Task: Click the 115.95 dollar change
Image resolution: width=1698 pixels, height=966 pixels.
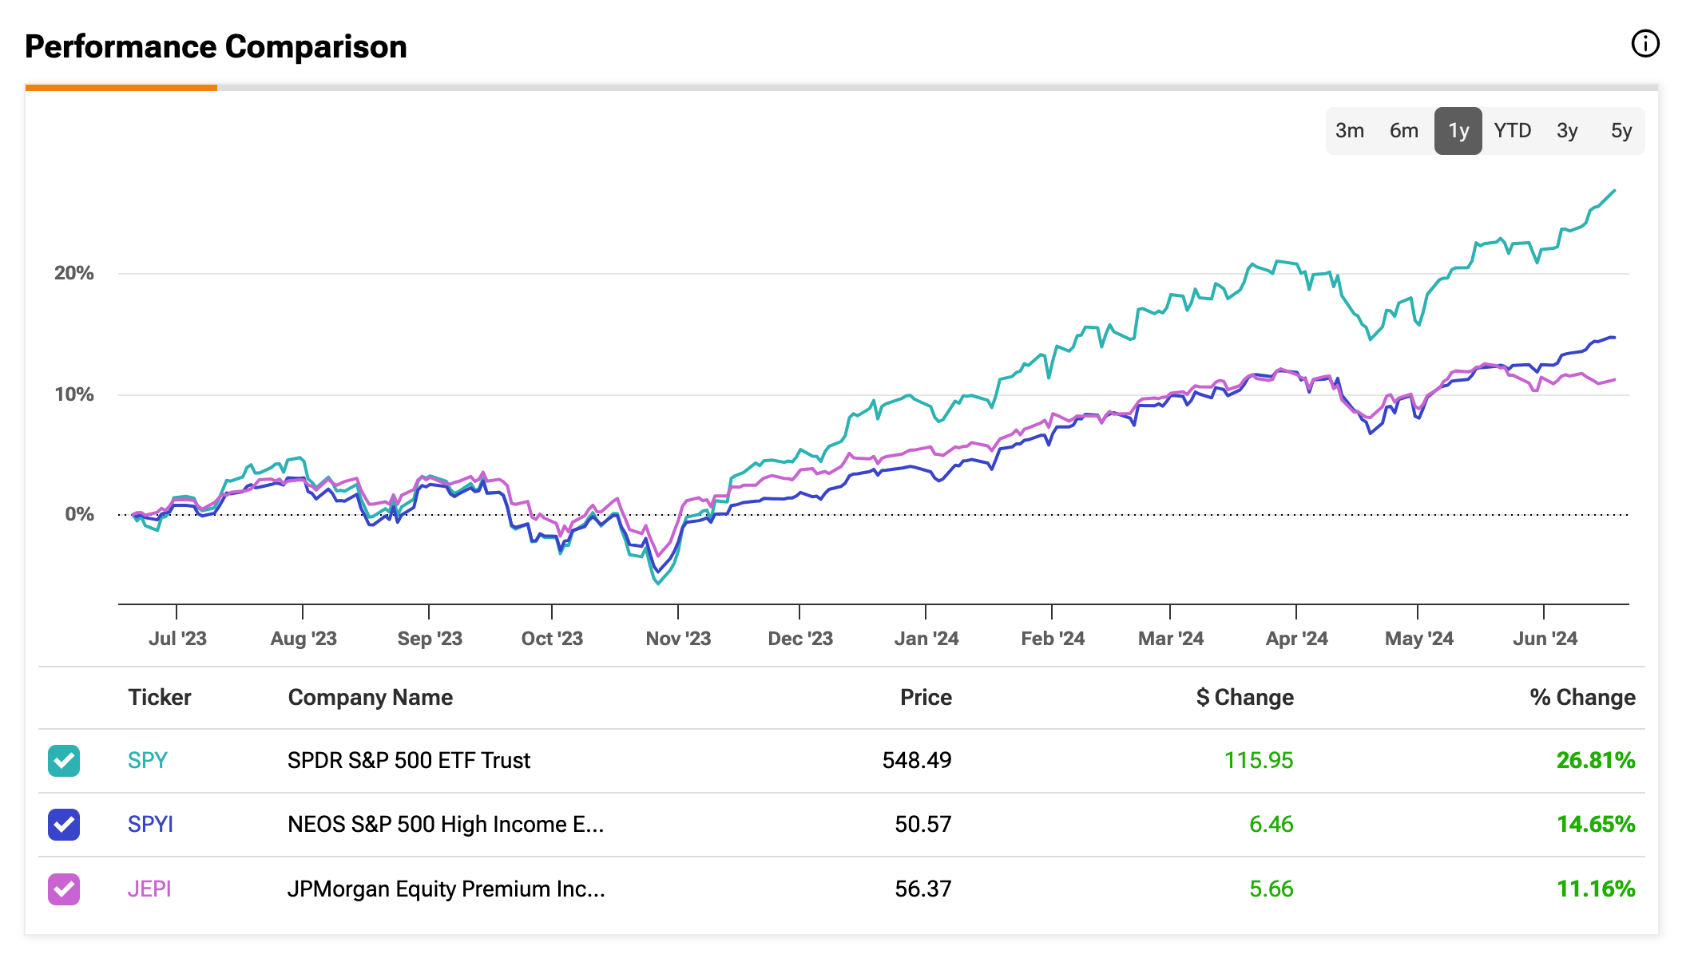Action: coord(1259,761)
